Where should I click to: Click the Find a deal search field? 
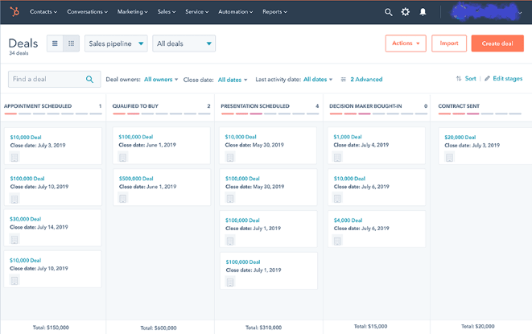[x=48, y=79]
